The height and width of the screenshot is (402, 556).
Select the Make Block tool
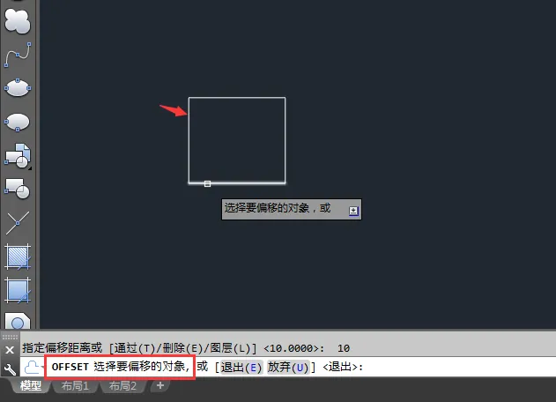pyautogui.click(x=18, y=189)
